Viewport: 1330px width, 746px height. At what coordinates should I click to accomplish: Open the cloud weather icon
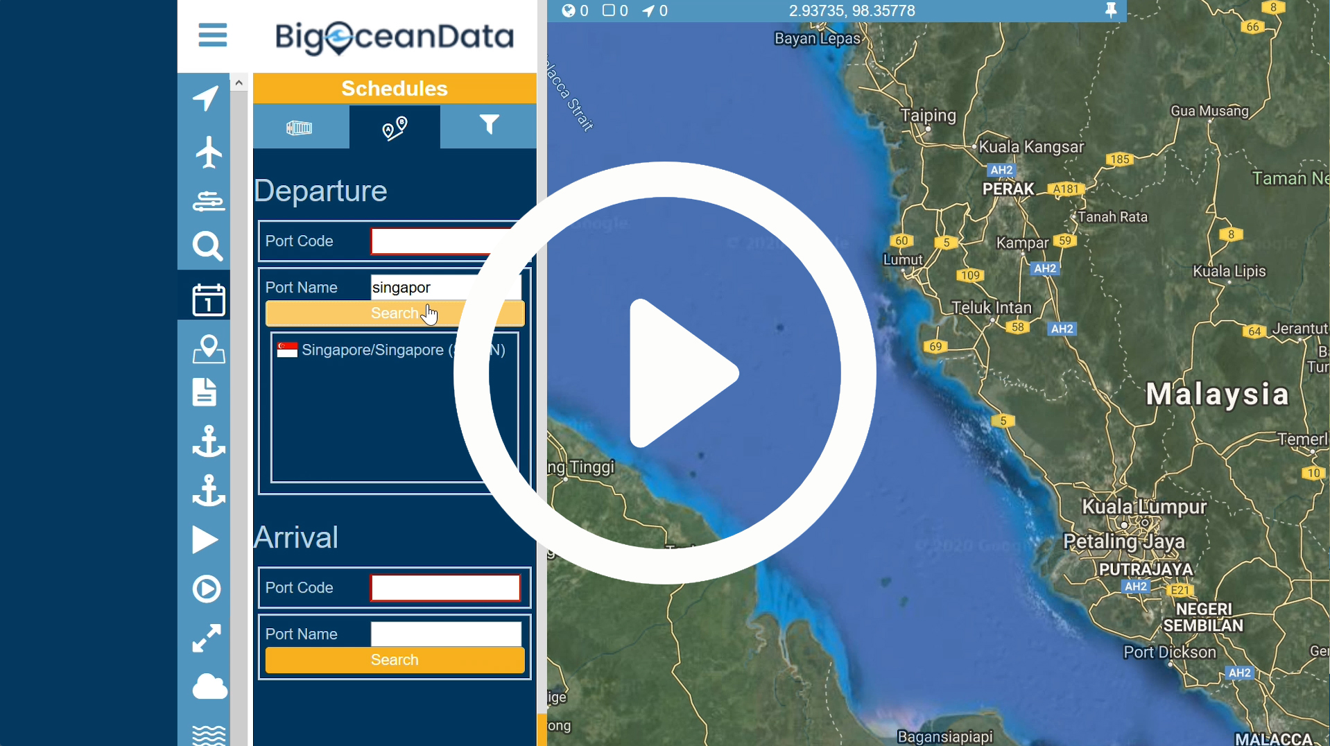coord(209,686)
